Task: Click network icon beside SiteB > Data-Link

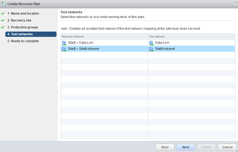Action: tap(64, 43)
